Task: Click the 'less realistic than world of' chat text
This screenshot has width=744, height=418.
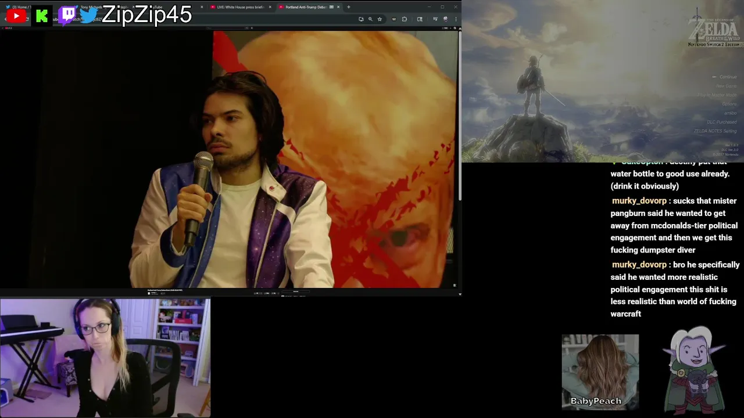Action: (673, 301)
